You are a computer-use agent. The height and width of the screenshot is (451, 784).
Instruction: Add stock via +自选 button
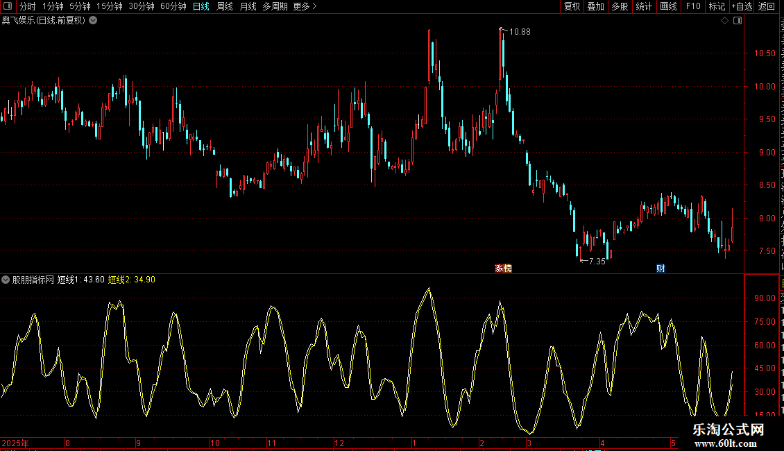[742, 6]
